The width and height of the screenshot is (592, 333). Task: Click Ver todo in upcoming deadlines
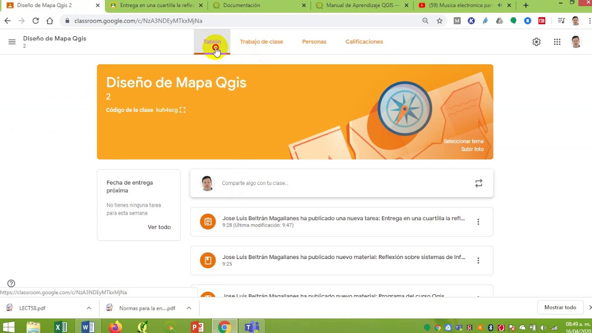159,227
